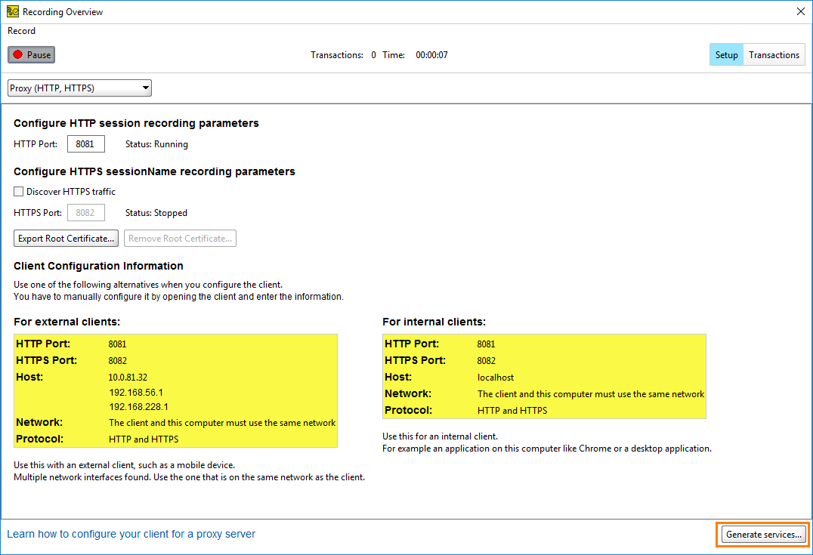
Task: Select the external clients yellow info panel
Action: pyautogui.click(x=175, y=390)
